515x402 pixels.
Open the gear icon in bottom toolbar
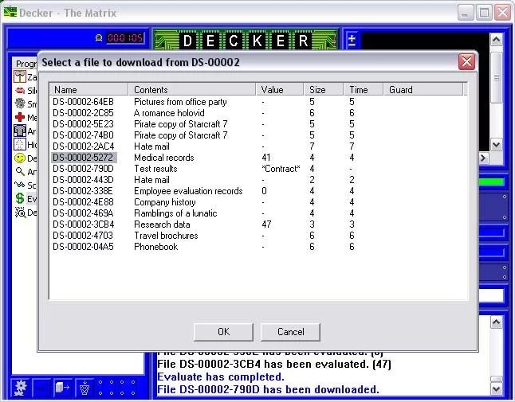tap(22, 388)
